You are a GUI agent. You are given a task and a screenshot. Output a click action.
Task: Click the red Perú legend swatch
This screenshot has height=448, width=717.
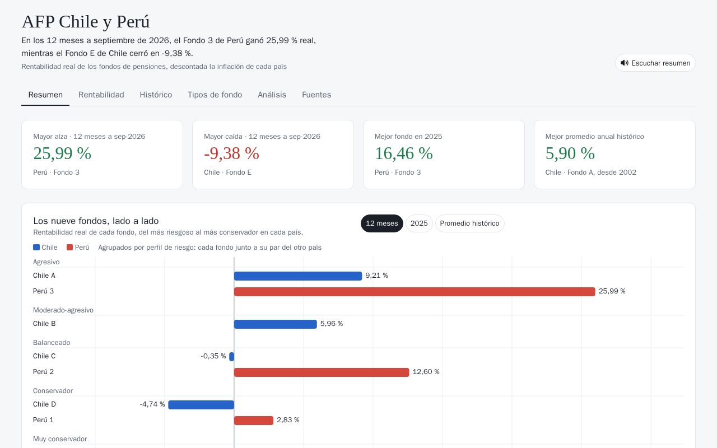(70, 247)
